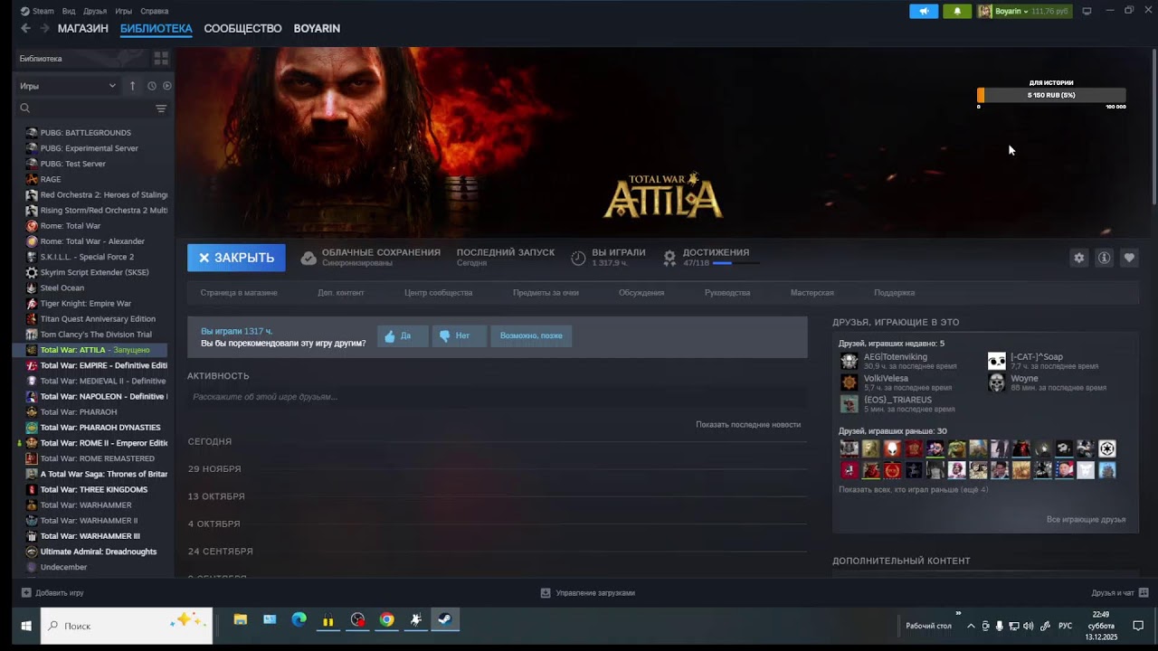Open the green notifications bell
This screenshot has width=1158, height=651.
point(957,11)
